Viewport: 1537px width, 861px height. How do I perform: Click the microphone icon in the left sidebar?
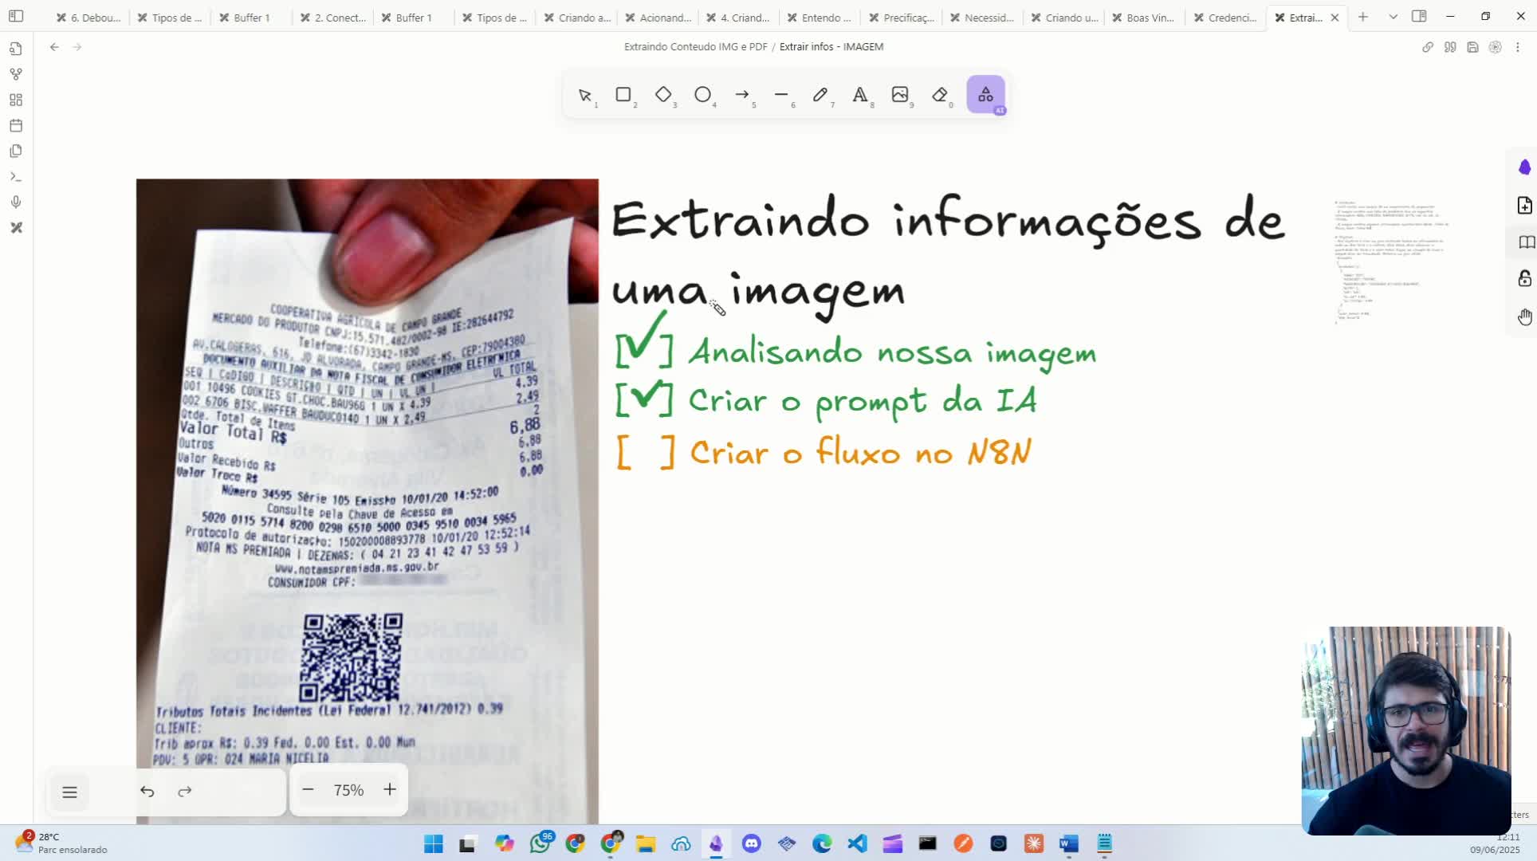(x=15, y=202)
